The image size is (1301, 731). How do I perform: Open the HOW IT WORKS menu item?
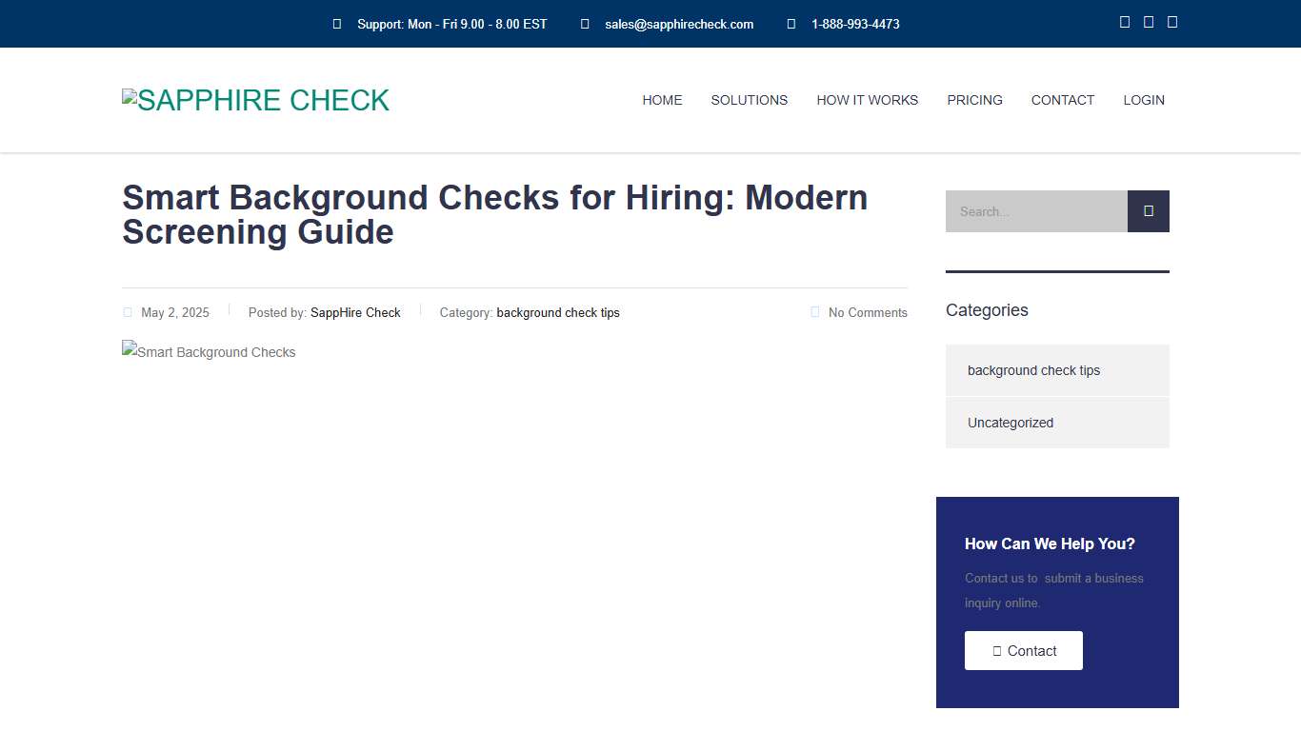pyautogui.click(x=867, y=100)
